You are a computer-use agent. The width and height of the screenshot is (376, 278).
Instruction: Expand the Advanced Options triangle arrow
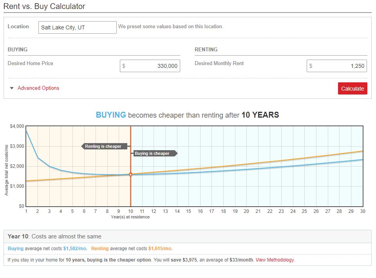[12, 88]
